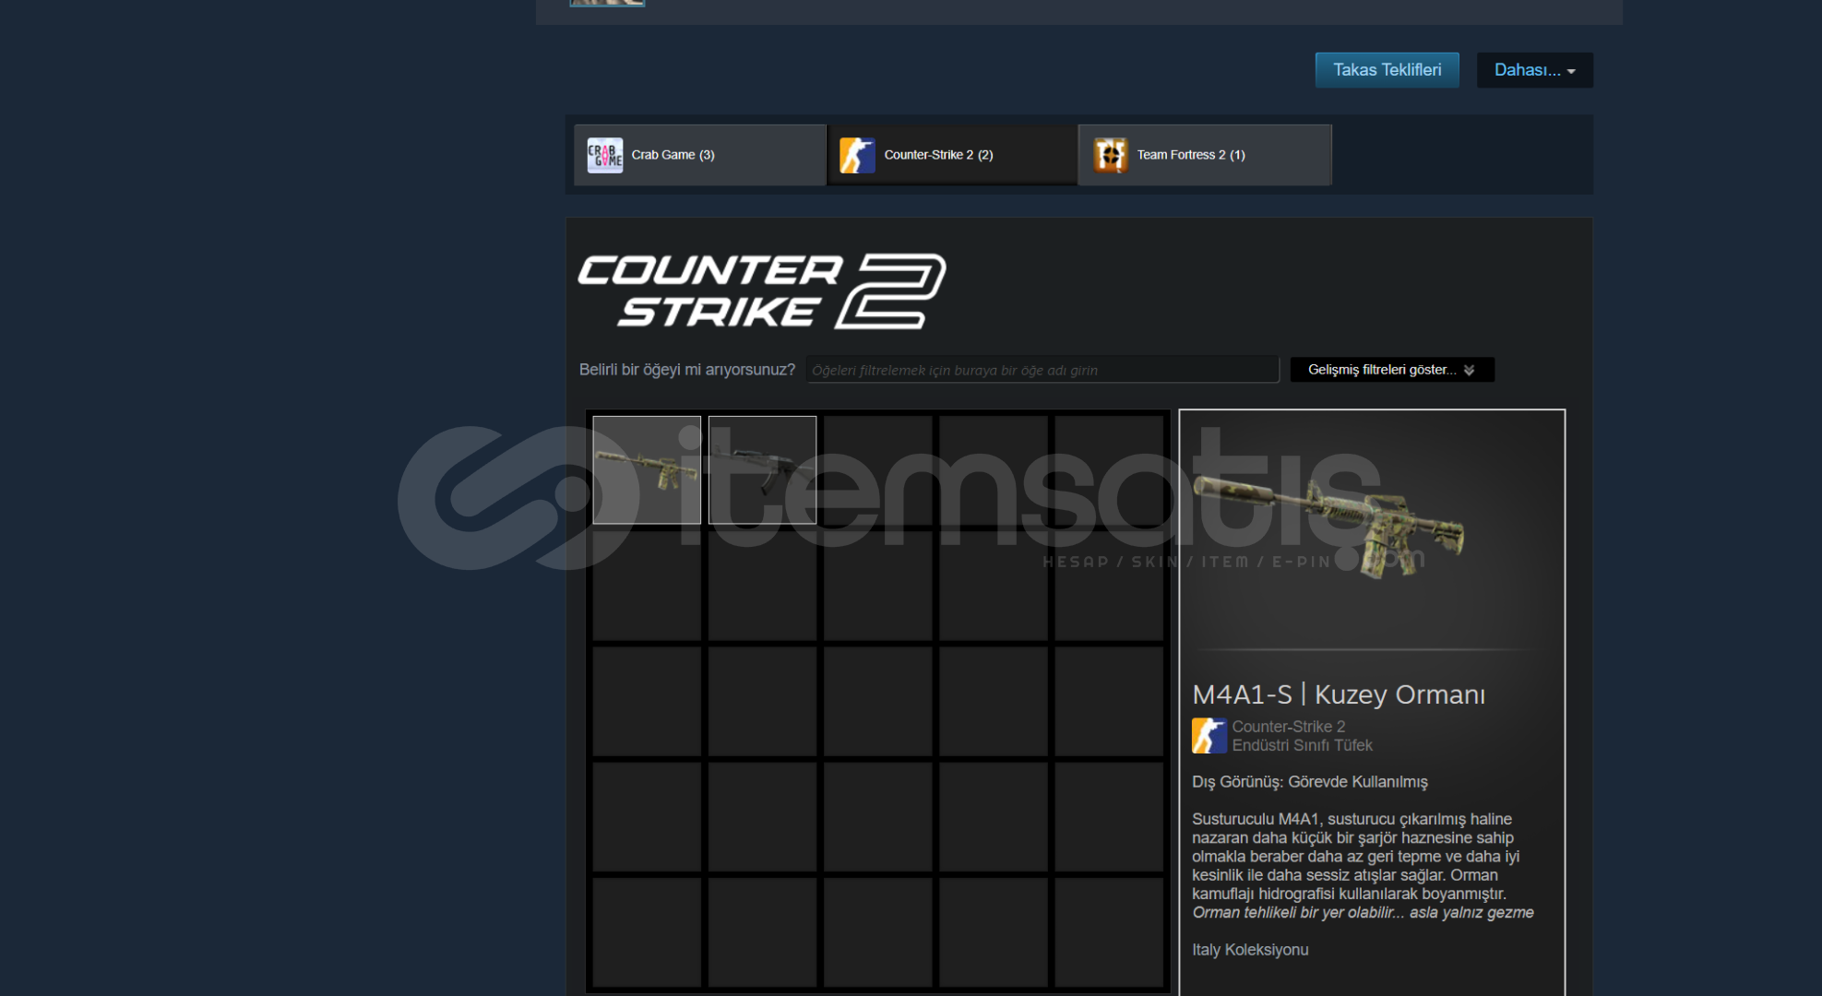Click the Dış Görünüş: Görevde Kullanılmış text
This screenshot has height=996, width=1822.
1310,782
